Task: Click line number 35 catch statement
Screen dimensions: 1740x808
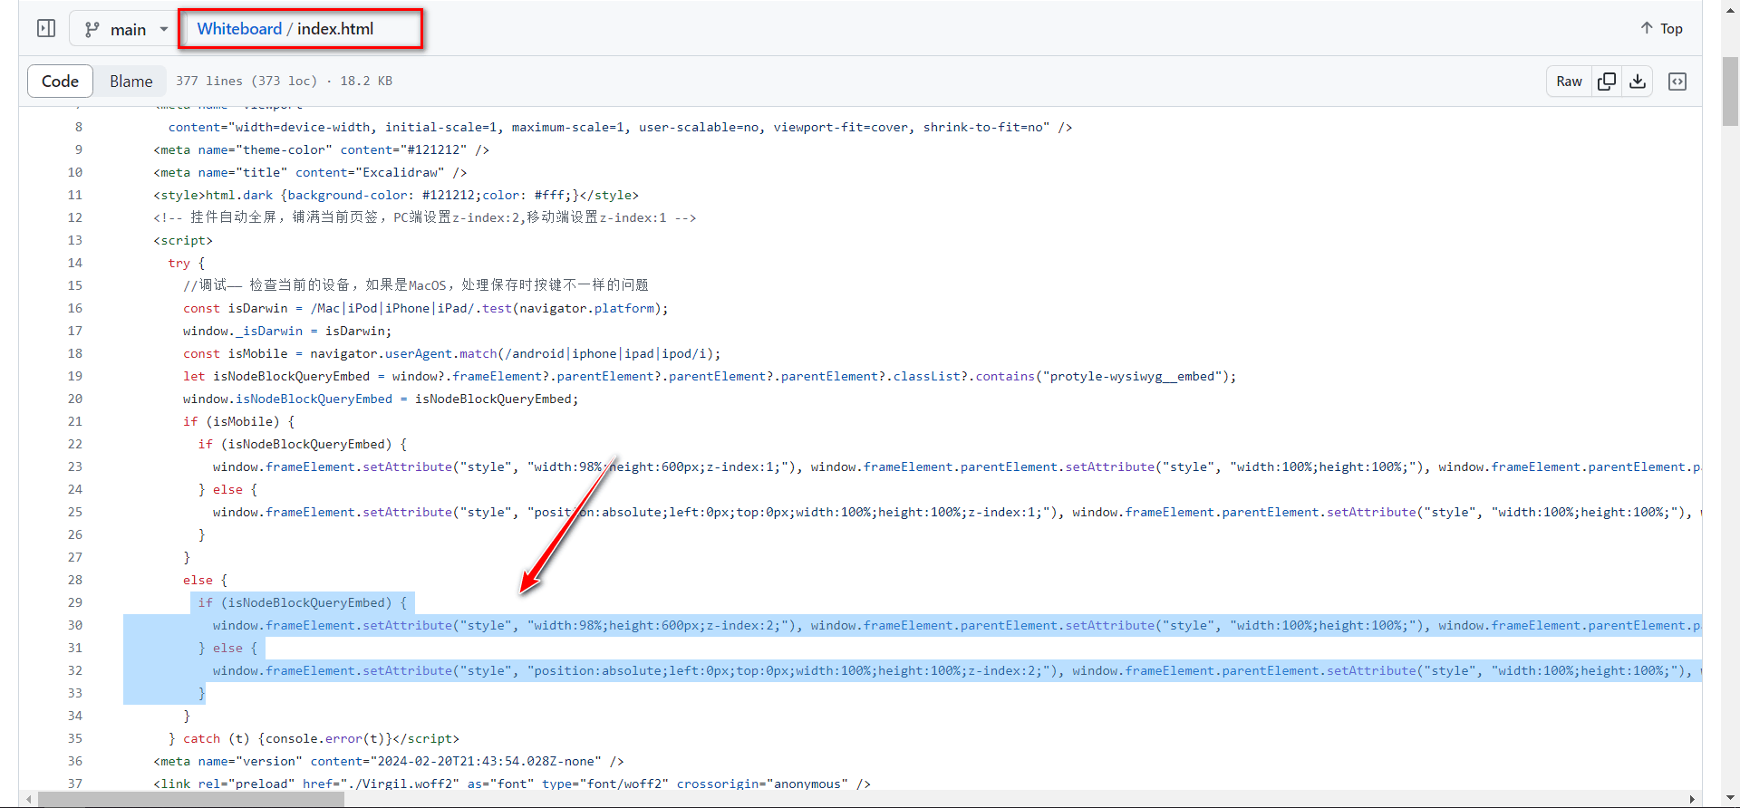Action: point(74,738)
